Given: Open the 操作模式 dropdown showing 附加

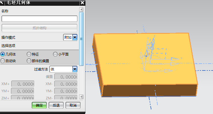Looking at the screenshot, I should (x=70, y=38).
